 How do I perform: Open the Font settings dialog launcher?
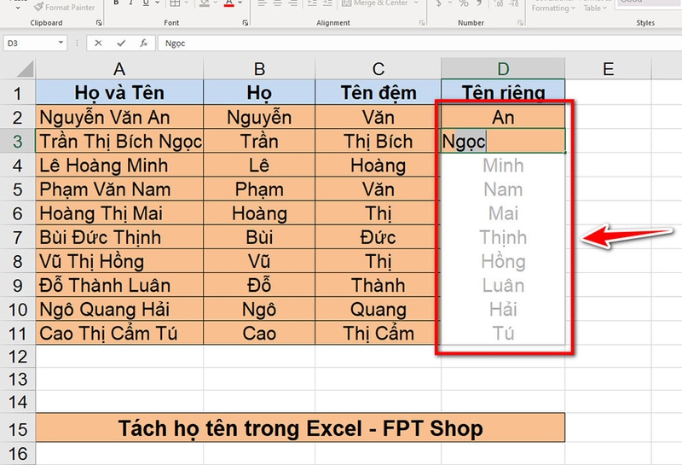coord(246,22)
